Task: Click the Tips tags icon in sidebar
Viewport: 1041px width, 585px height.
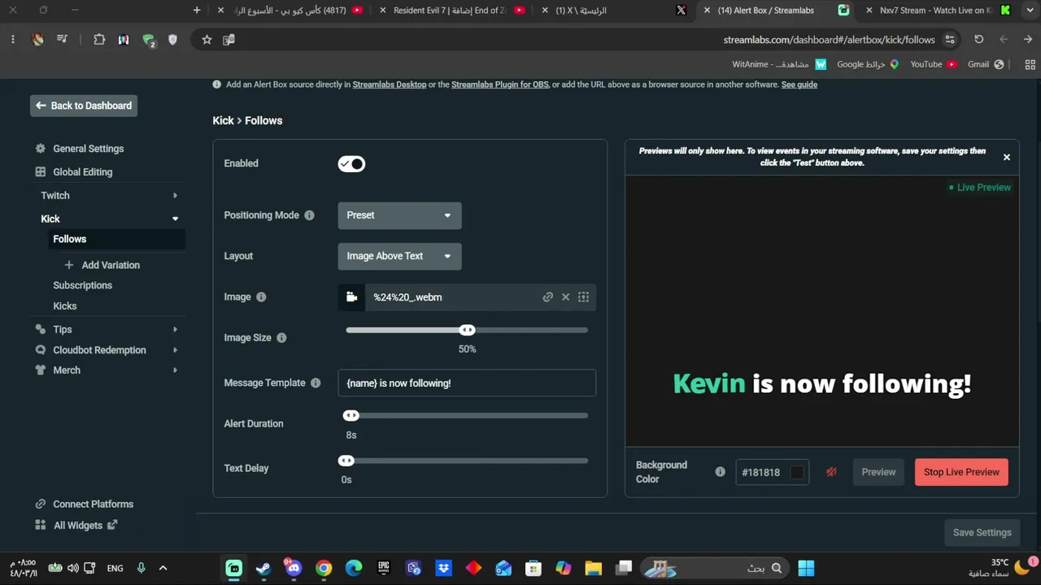Action: point(41,329)
